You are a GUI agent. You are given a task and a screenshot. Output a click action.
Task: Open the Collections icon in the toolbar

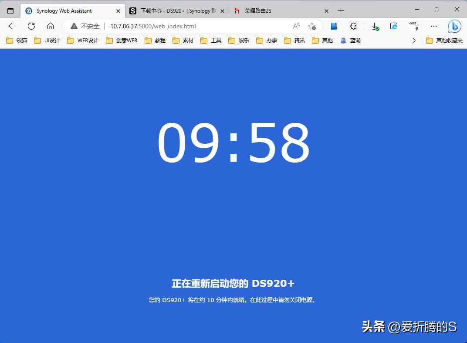pos(334,26)
